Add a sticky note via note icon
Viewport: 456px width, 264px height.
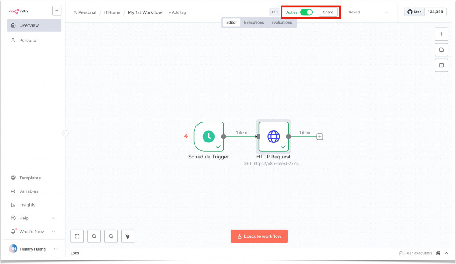[x=441, y=50]
